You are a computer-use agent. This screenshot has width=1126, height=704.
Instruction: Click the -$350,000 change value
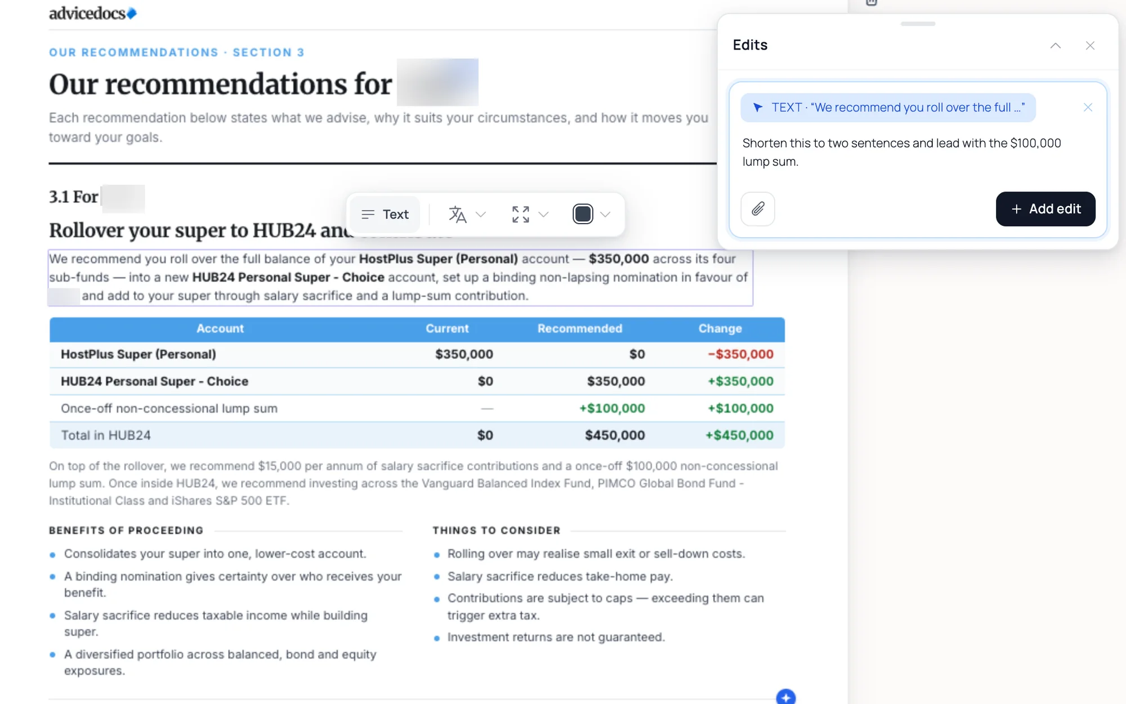[741, 354]
